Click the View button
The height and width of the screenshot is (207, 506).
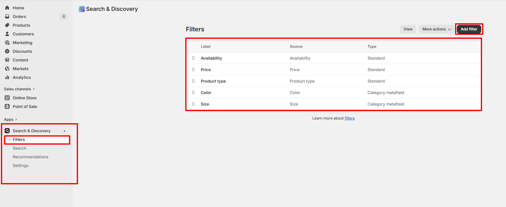(x=408, y=29)
